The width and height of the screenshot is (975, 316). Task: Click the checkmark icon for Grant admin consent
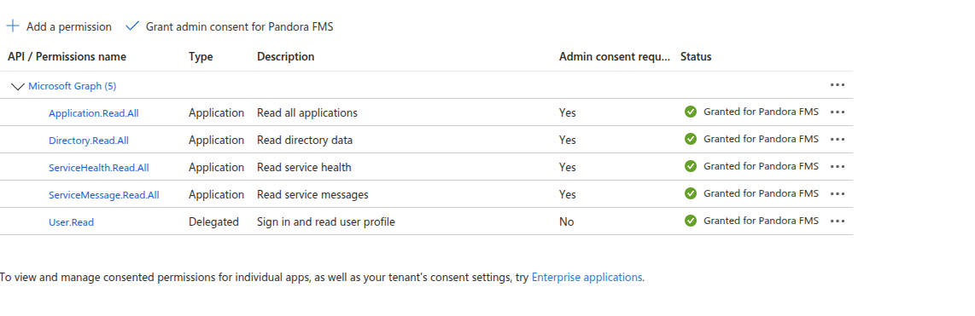point(132,26)
